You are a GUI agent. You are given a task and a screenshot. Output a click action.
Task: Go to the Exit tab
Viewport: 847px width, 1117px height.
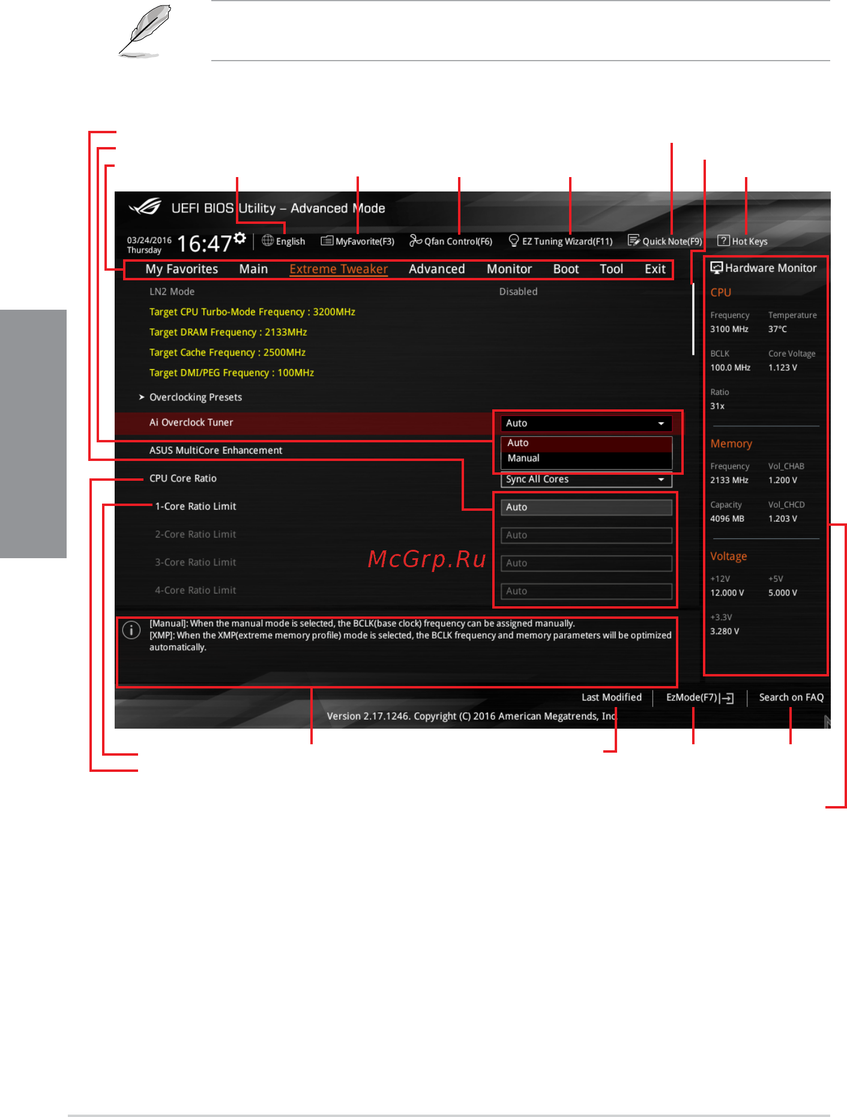click(x=655, y=269)
